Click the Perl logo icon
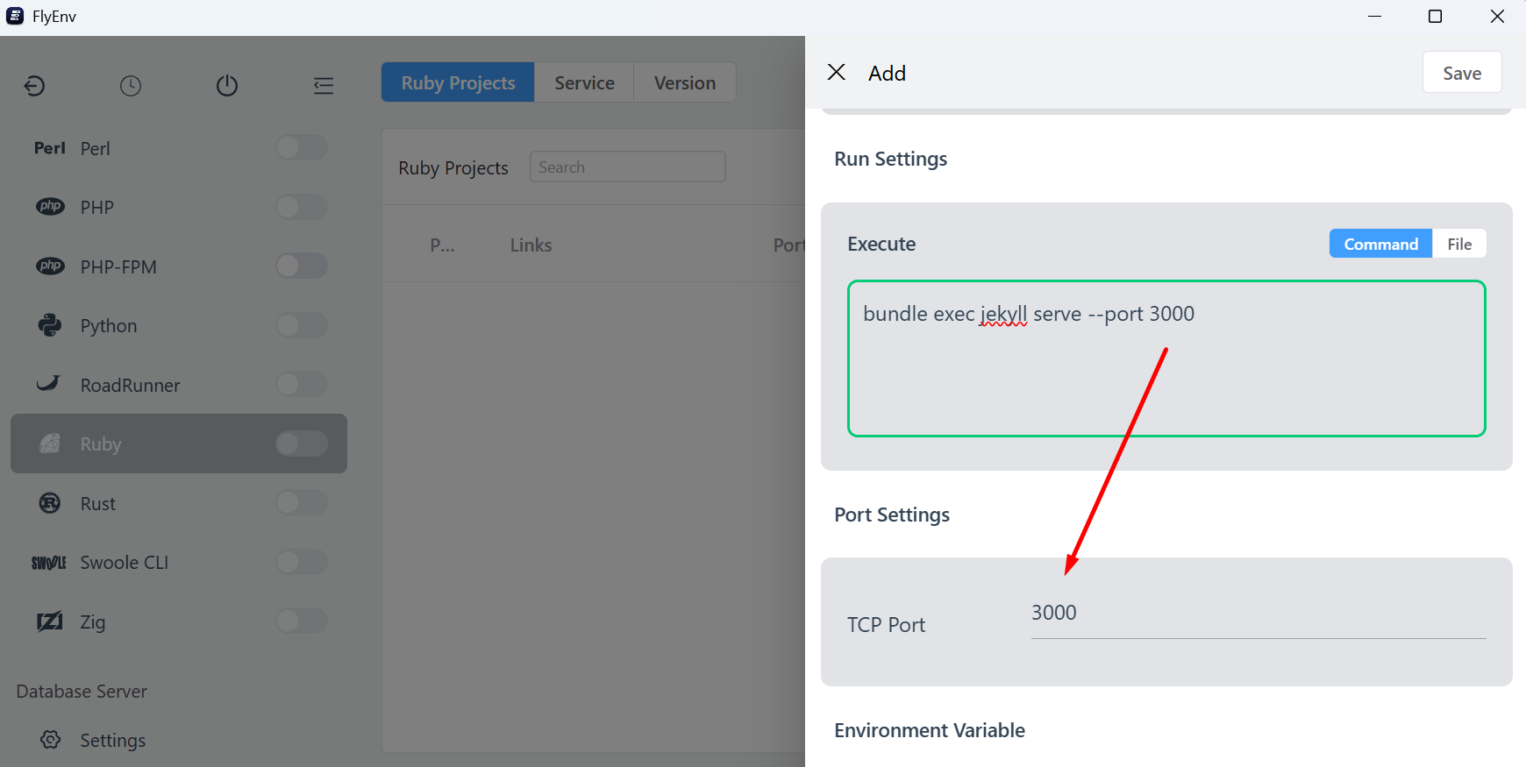The image size is (1526, 767). [x=50, y=148]
